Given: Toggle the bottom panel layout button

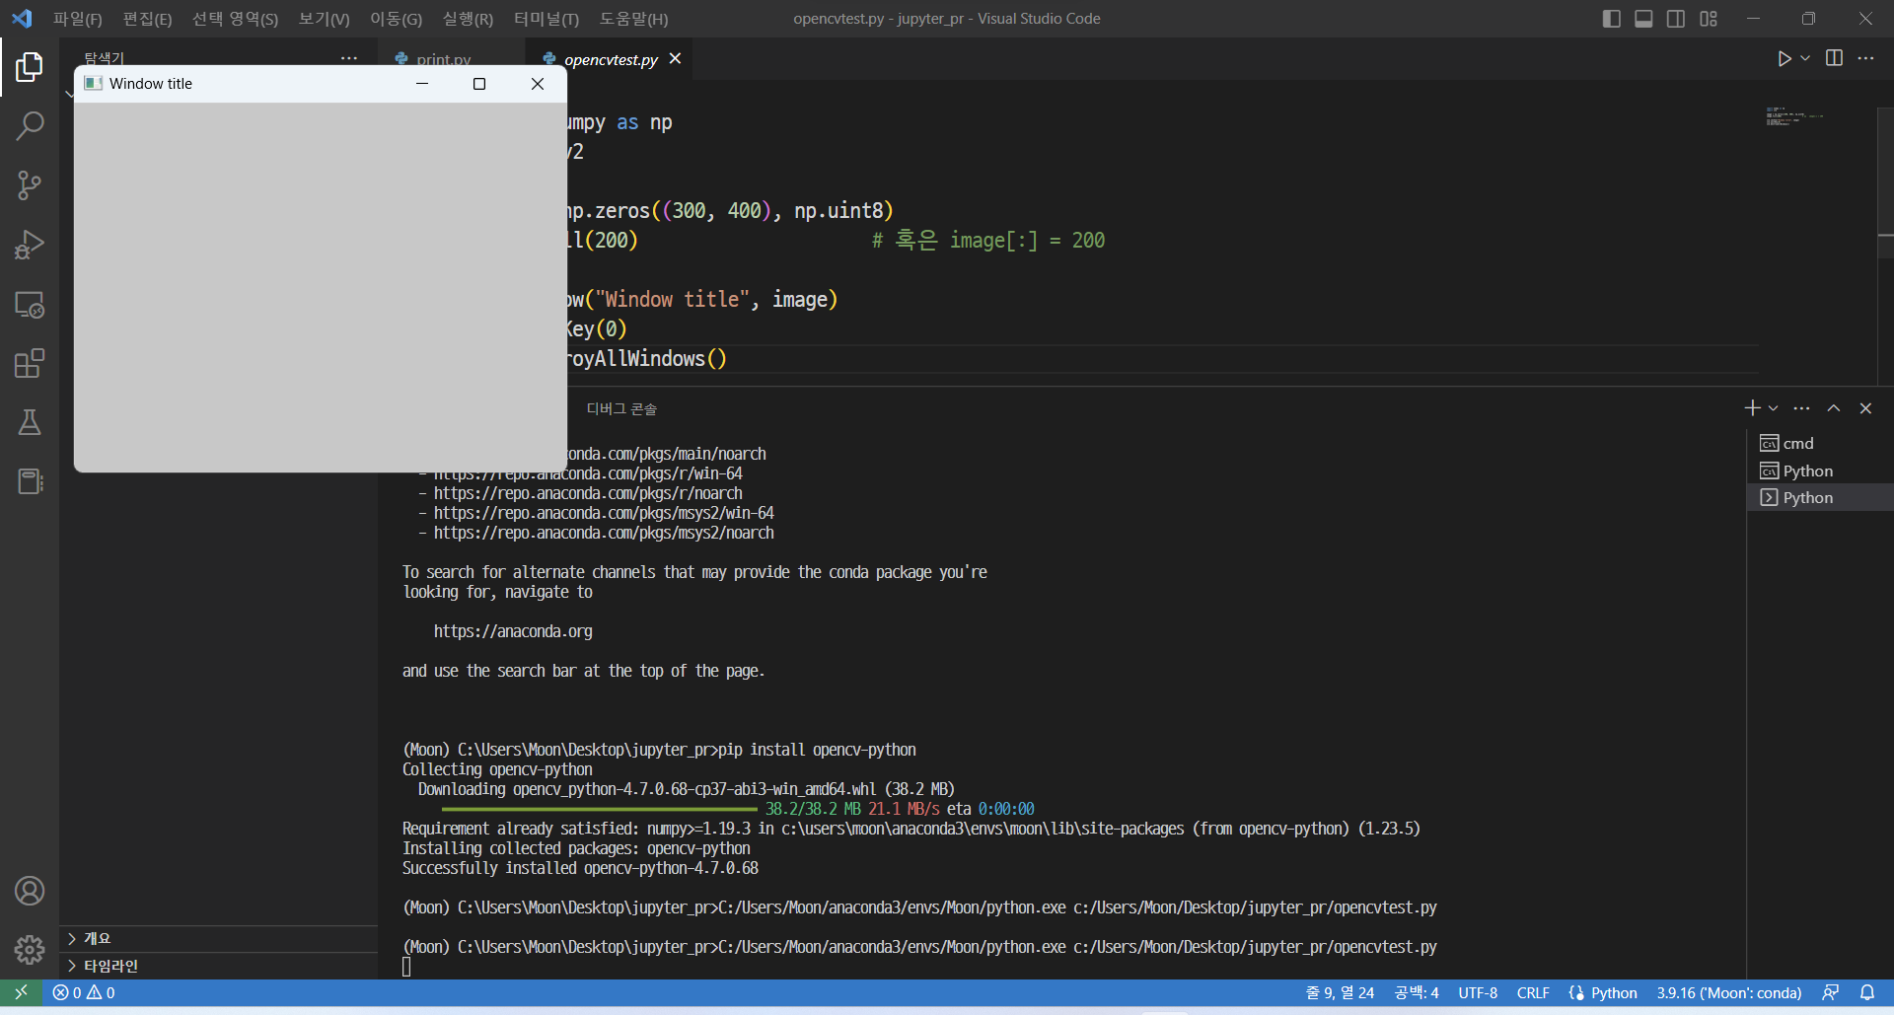Looking at the screenshot, I should pyautogui.click(x=1643, y=19).
